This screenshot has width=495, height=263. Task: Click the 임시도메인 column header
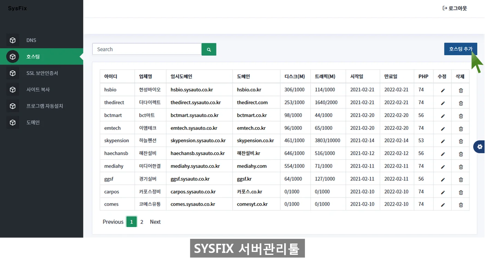point(181,77)
